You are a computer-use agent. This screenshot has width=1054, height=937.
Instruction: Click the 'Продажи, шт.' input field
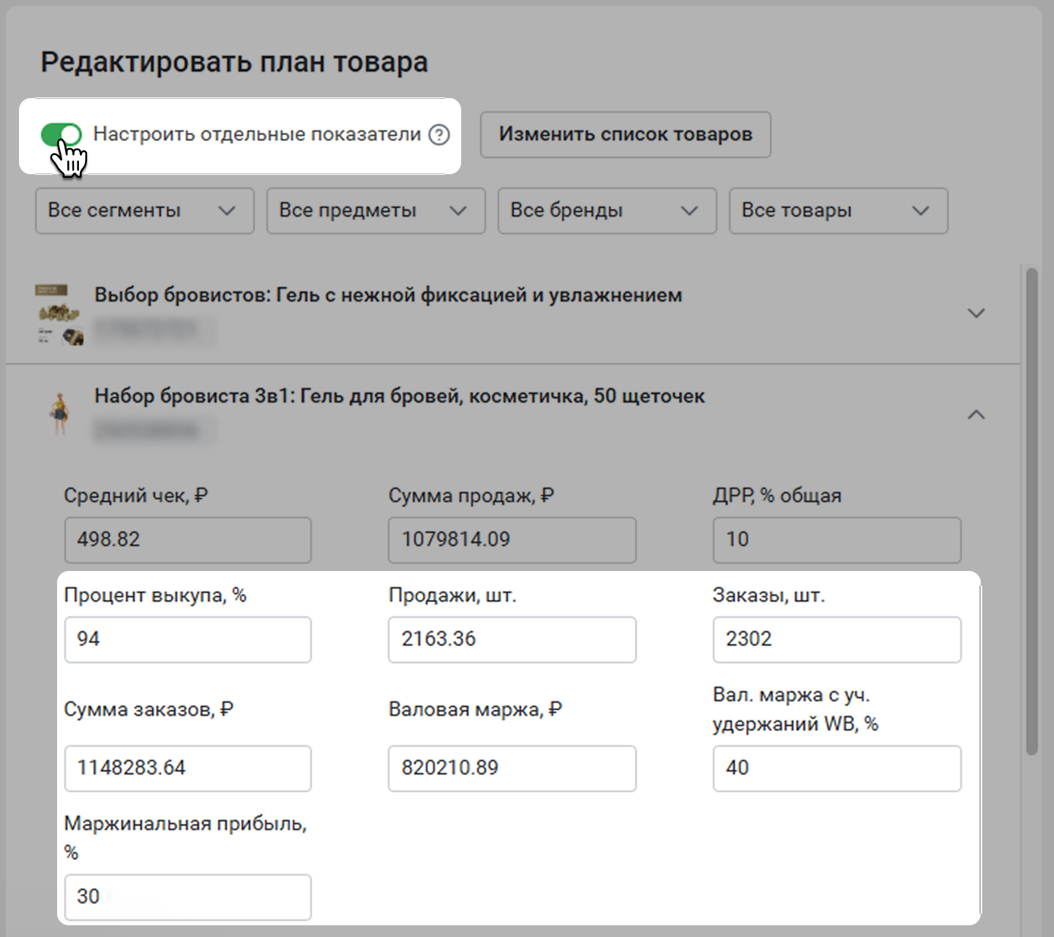pos(512,640)
